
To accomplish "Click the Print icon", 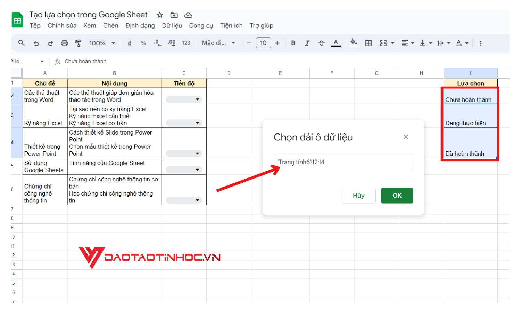I will 64,43.
